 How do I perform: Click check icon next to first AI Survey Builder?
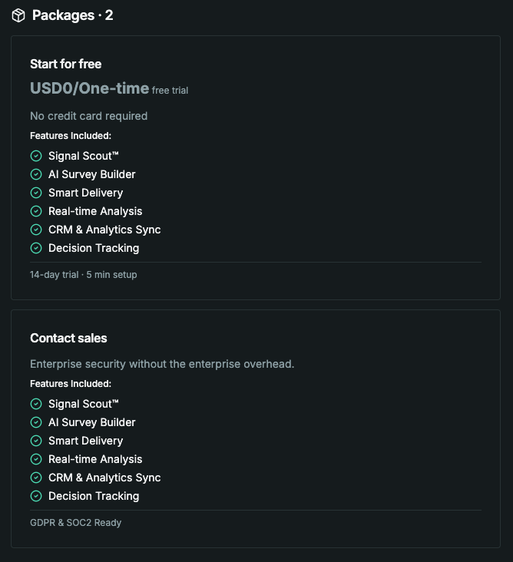click(x=36, y=174)
